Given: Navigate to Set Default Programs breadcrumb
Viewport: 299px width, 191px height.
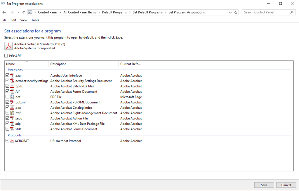Looking at the screenshot, I should (x=148, y=12).
